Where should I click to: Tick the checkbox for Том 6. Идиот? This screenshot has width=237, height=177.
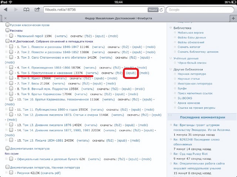(11, 78)
